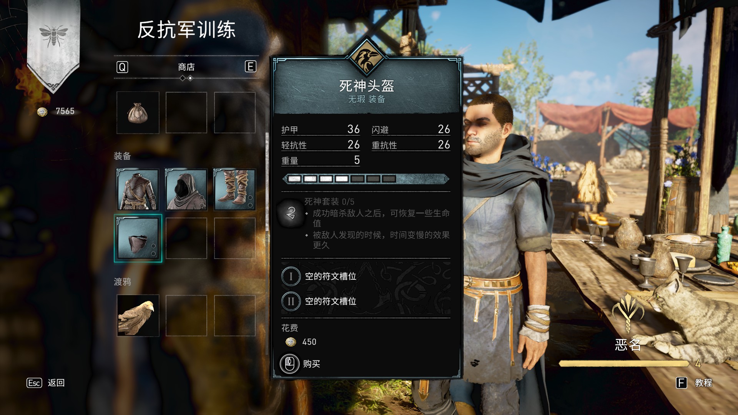The height and width of the screenshot is (415, 738).
Task: Open the 教程 tutorial with F key
Action: 694,383
